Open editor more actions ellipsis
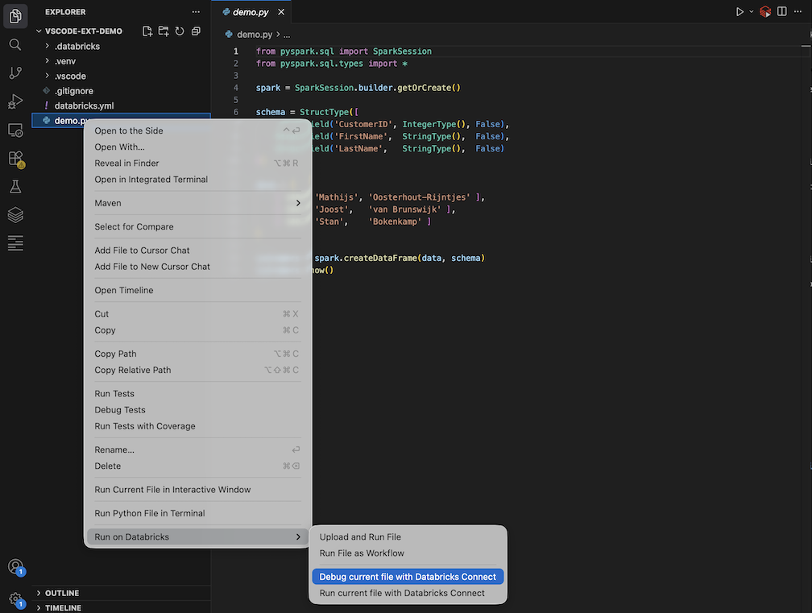812x613 pixels. tap(798, 11)
